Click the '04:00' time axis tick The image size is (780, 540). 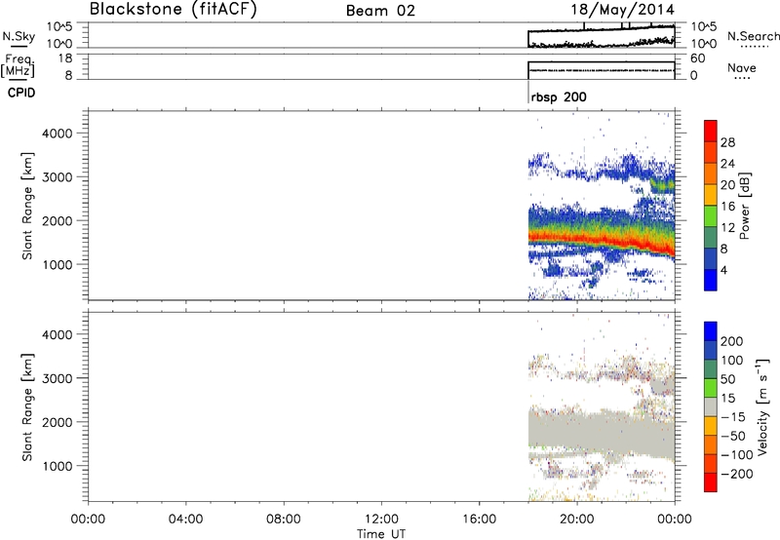(x=185, y=520)
